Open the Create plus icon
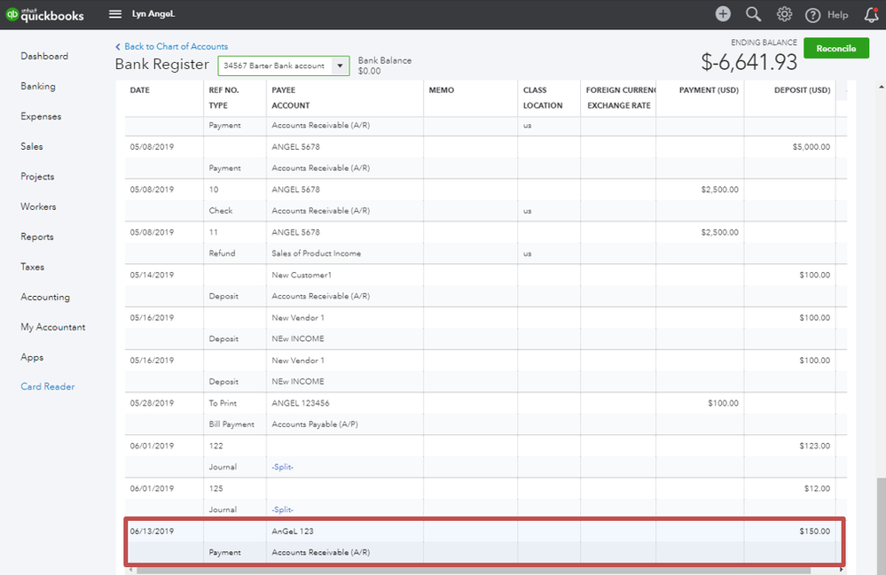Image resolution: width=886 pixels, height=575 pixels. tap(723, 14)
